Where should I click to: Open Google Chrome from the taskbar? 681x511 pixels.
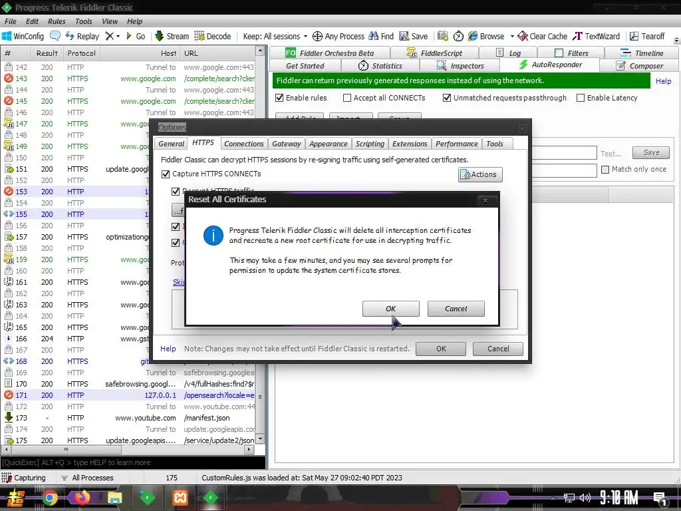49,498
